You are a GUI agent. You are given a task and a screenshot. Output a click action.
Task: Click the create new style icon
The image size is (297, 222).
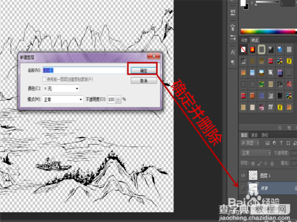click(289, 128)
